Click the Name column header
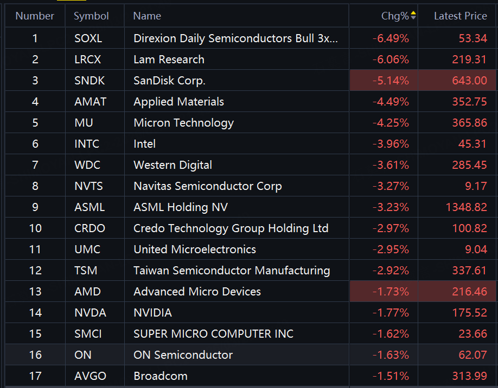The width and height of the screenshot is (498, 388). 147,16
